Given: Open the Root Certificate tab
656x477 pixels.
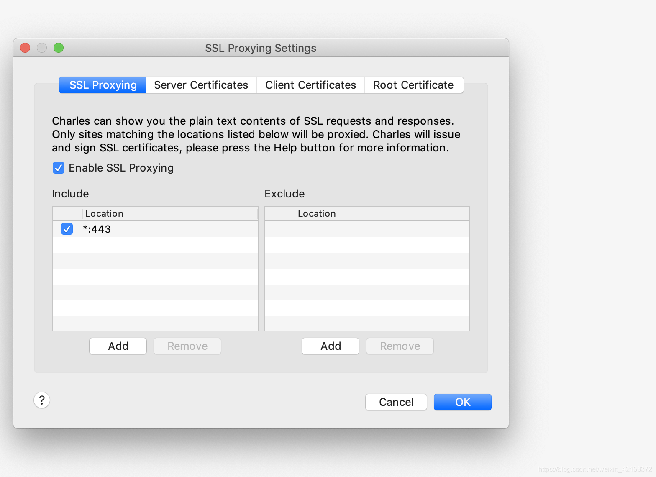Looking at the screenshot, I should (x=413, y=85).
